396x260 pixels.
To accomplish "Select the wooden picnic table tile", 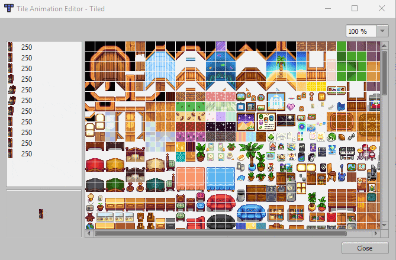I will click(342, 200).
